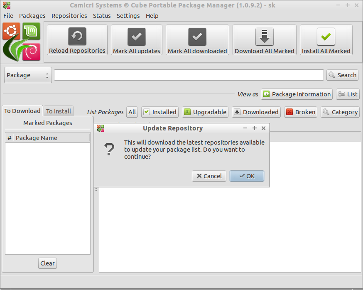Open the Settings menu
The height and width of the screenshot is (290, 363).
(x=128, y=16)
